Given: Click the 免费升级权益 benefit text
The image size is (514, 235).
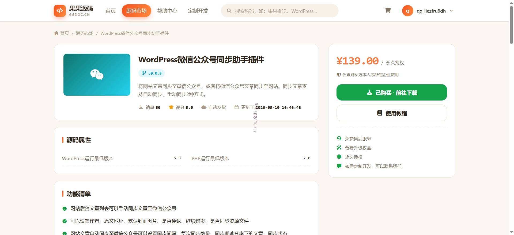Looking at the screenshot, I should 358,148.
